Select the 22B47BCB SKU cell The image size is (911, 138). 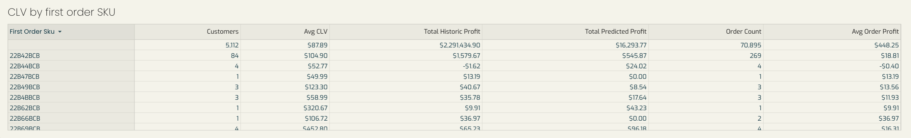click(71, 77)
